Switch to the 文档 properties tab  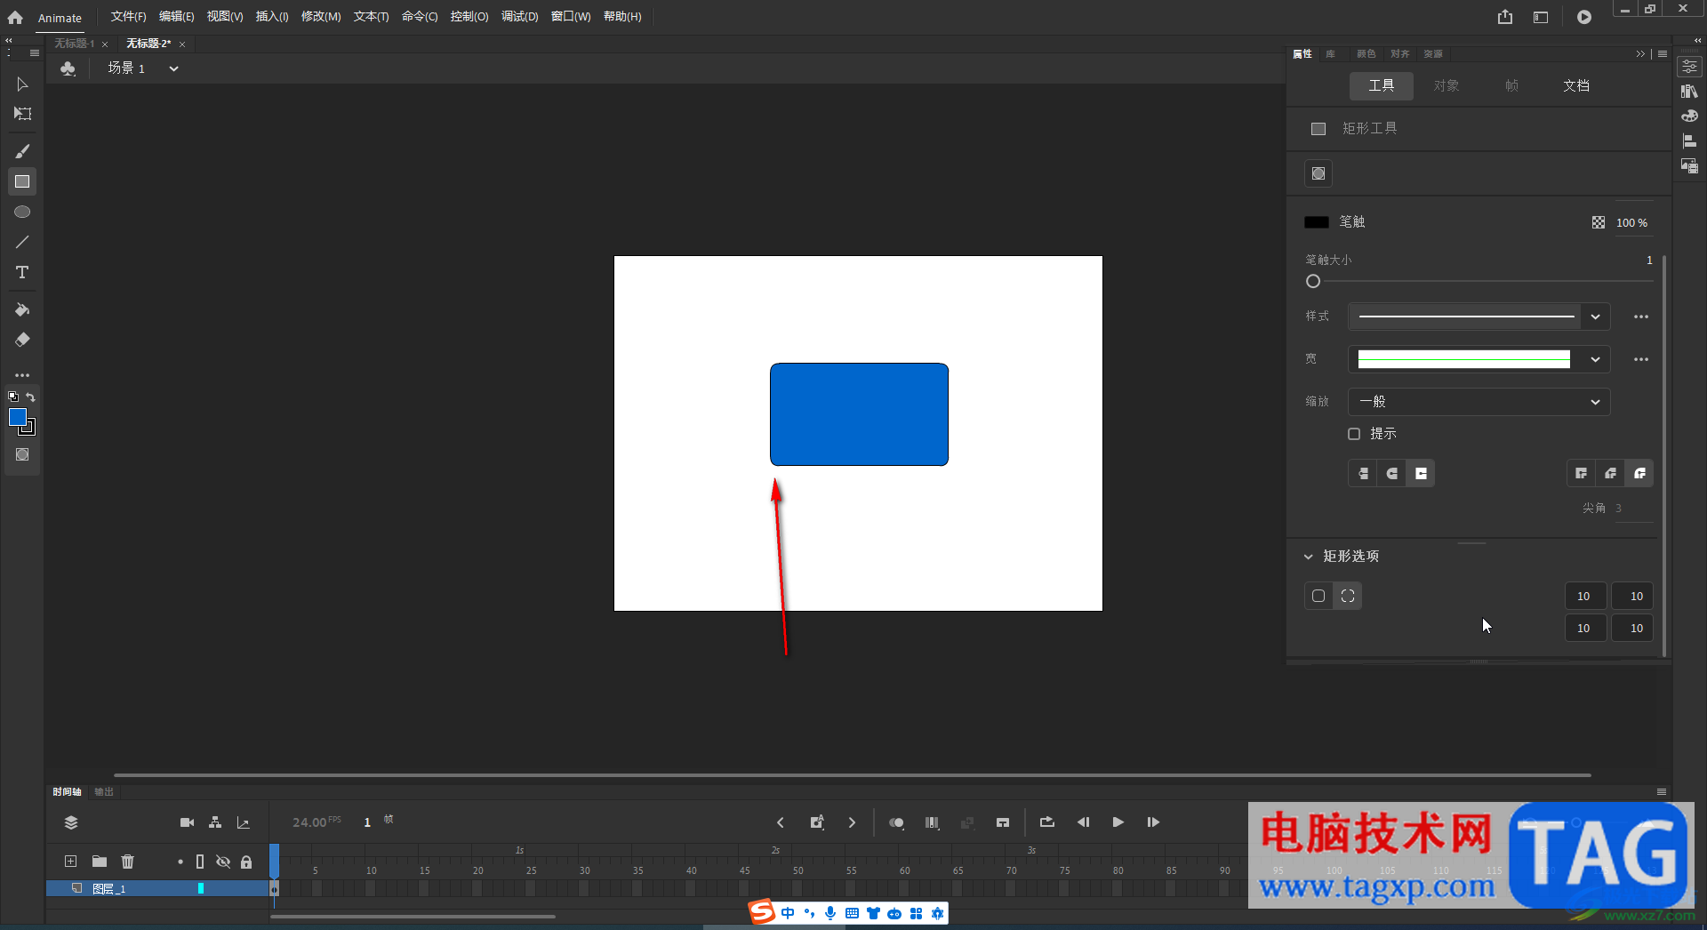[1575, 86]
